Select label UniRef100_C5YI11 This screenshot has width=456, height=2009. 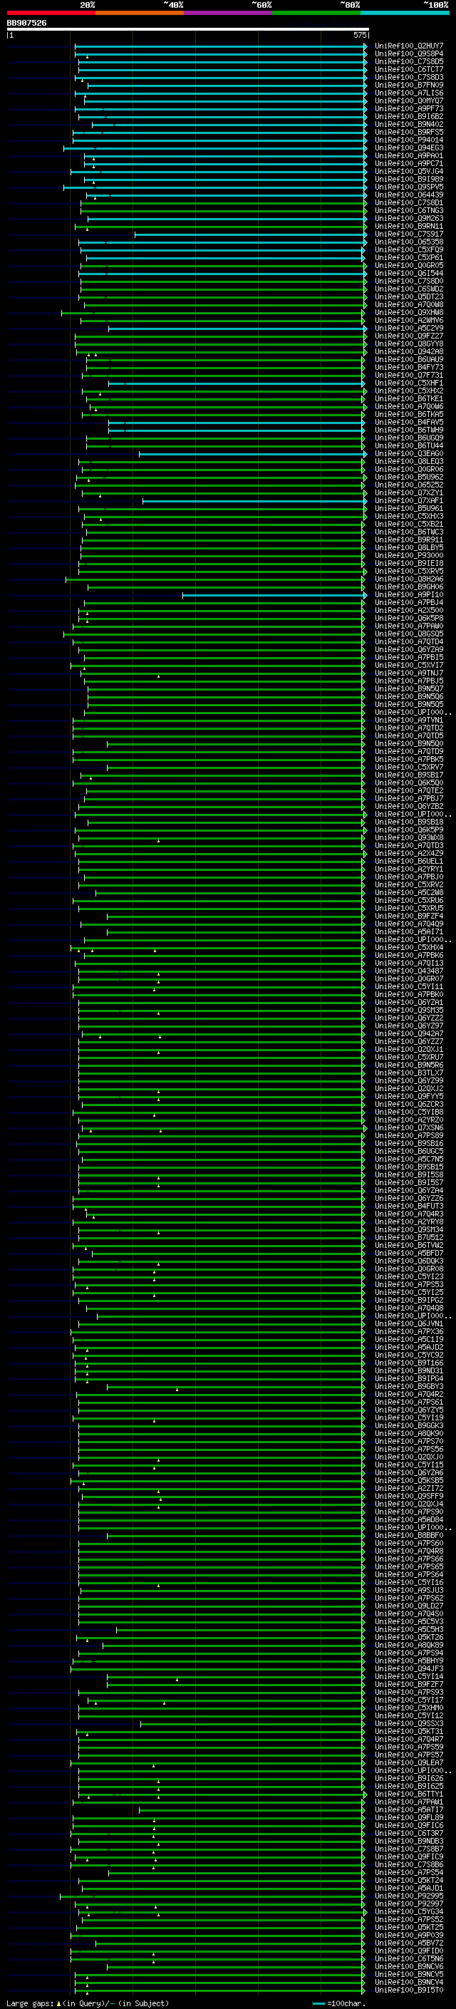pyautogui.click(x=408, y=986)
